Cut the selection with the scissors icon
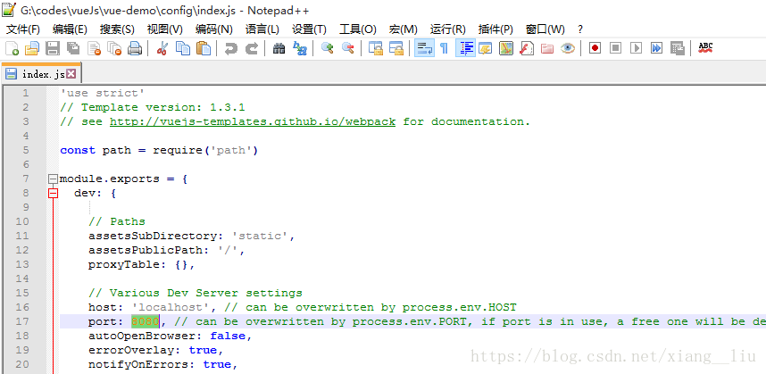The width and height of the screenshot is (766, 374). tap(162, 48)
